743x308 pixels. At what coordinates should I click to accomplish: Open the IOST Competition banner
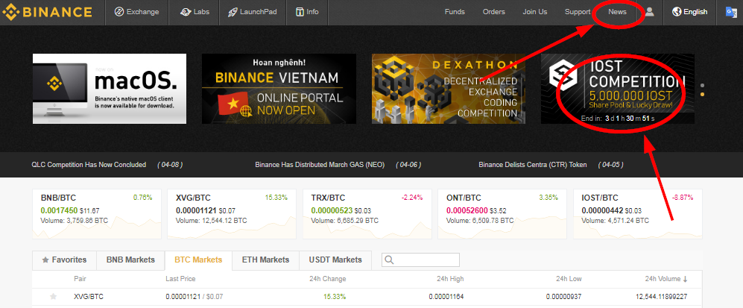(x=618, y=89)
